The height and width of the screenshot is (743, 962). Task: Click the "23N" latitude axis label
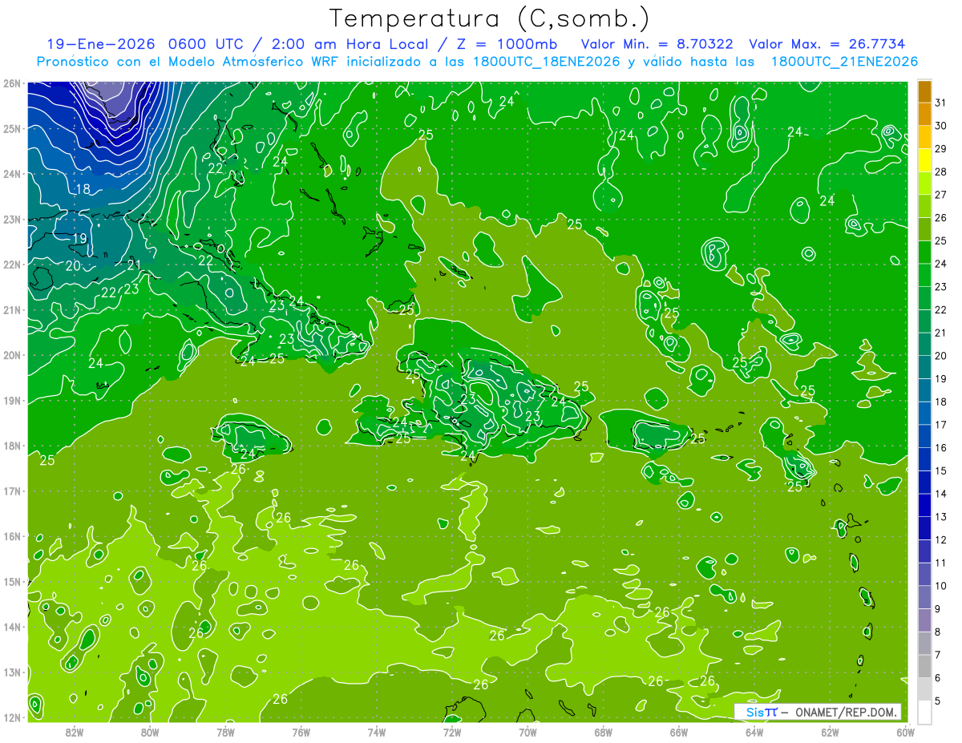[11, 219]
